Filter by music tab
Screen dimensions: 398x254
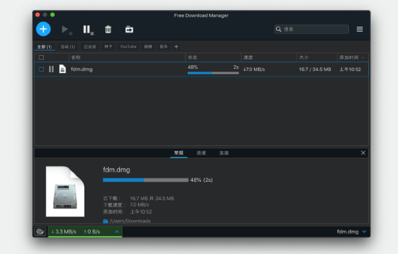163,46
